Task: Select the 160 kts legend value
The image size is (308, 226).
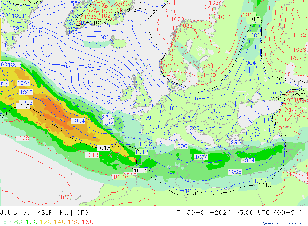Action: tap(74, 222)
